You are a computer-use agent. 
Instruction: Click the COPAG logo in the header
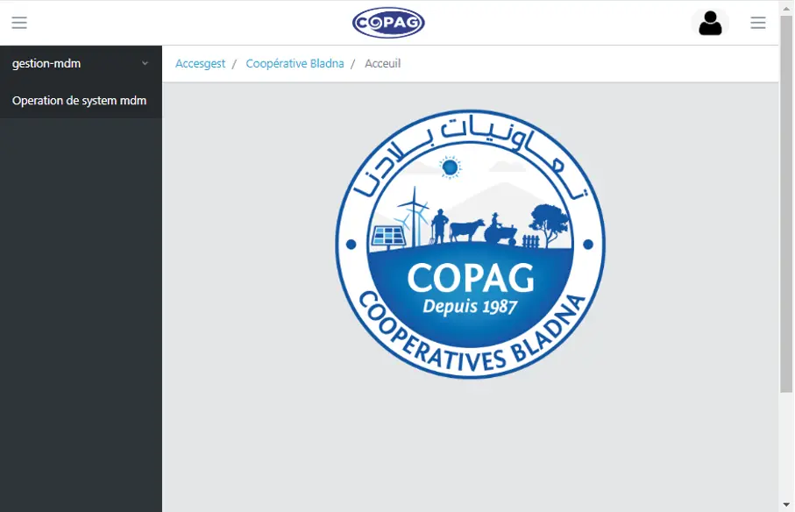tap(388, 22)
